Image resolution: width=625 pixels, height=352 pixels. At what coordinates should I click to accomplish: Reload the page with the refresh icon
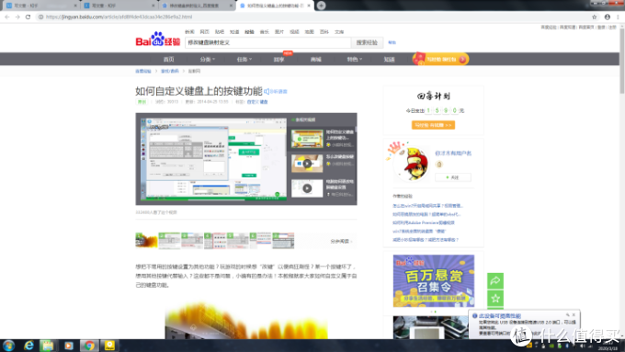[x=28, y=17]
